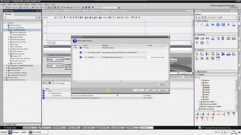This screenshot has height=135, width=241.
Task: Click the Search in project field
Action: tap(109, 7)
